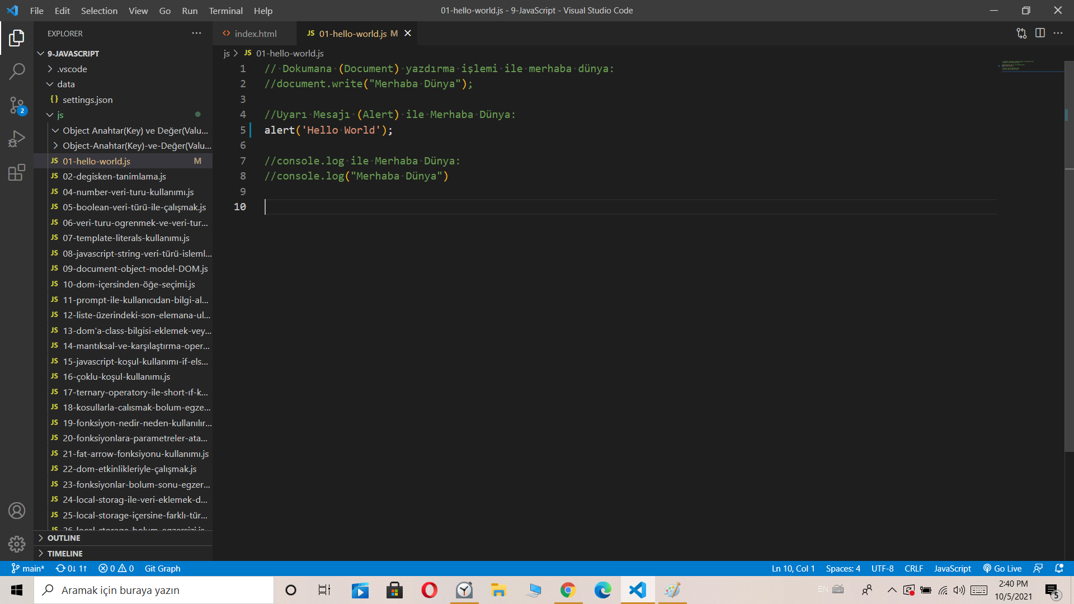1074x604 pixels.
Task: Click the Split Editor Right icon
Action: tap(1040, 33)
